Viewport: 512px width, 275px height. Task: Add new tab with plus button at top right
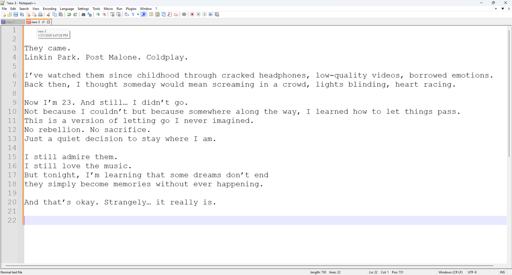[x=496, y=9]
